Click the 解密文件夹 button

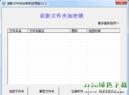pyautogui.click(x=47, y=91)
